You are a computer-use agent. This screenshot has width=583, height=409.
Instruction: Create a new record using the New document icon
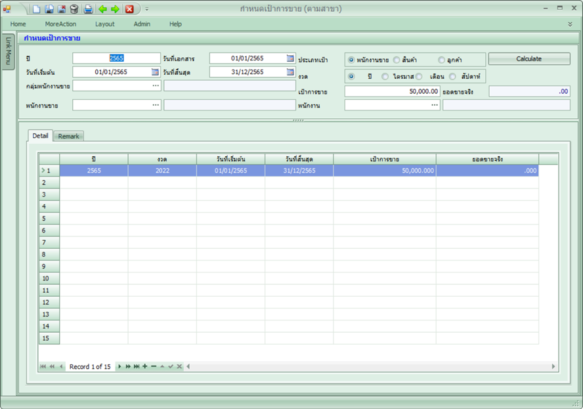click(x=36, y=9)
